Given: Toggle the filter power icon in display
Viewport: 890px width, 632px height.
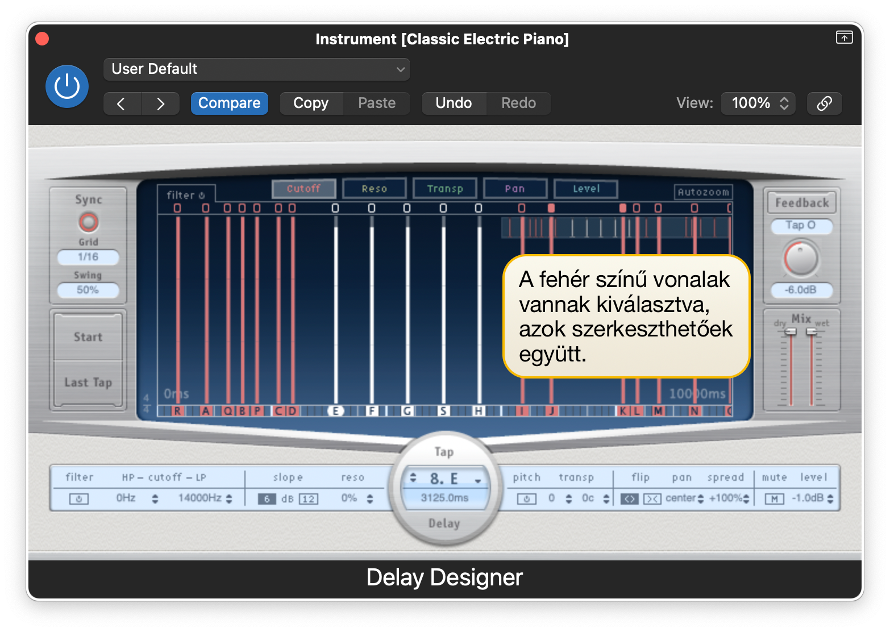Looking at the screenshot, I should coord(202,196).
